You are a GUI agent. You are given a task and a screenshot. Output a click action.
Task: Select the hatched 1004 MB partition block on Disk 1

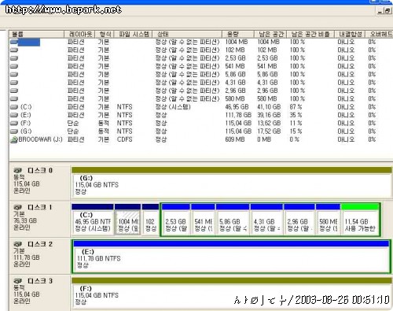(x=127, y=220)
